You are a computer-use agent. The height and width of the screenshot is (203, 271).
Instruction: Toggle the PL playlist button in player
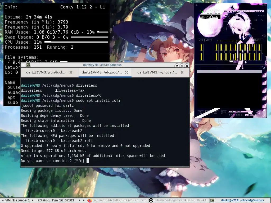(x=261, y=20)
